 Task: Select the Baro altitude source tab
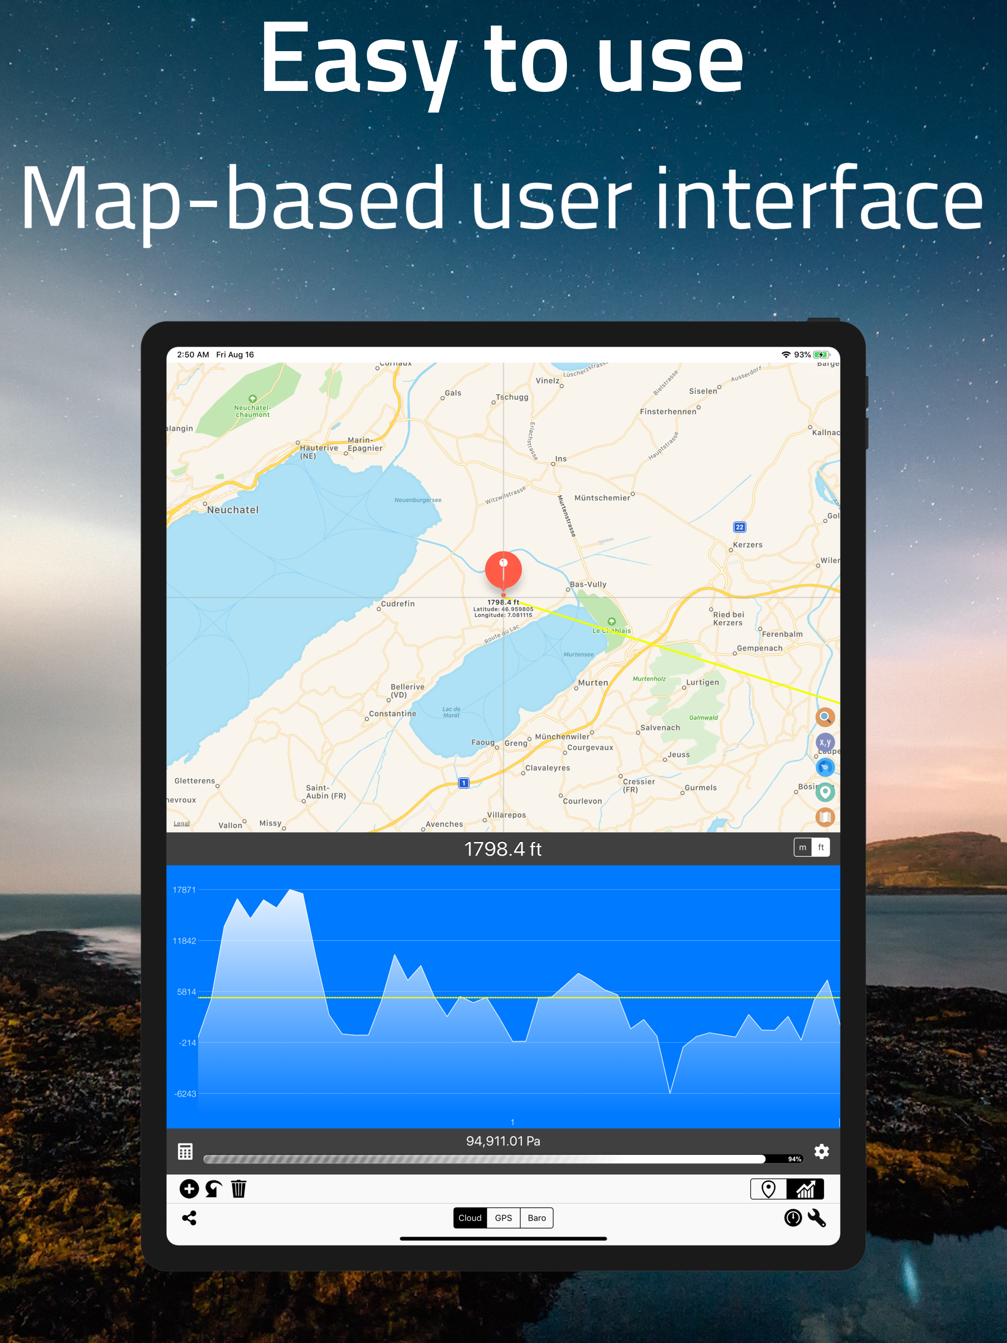(x=536, y=1218)
